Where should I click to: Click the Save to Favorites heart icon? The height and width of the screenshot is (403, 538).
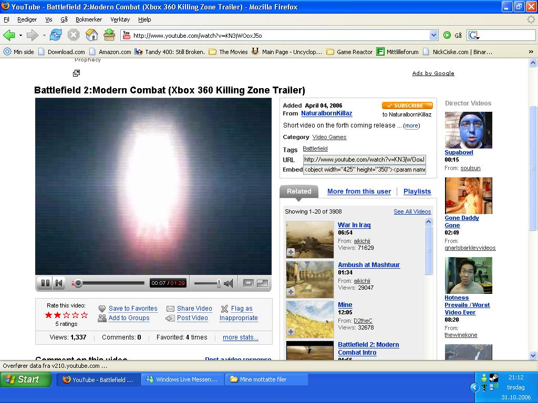pos(102,309)
